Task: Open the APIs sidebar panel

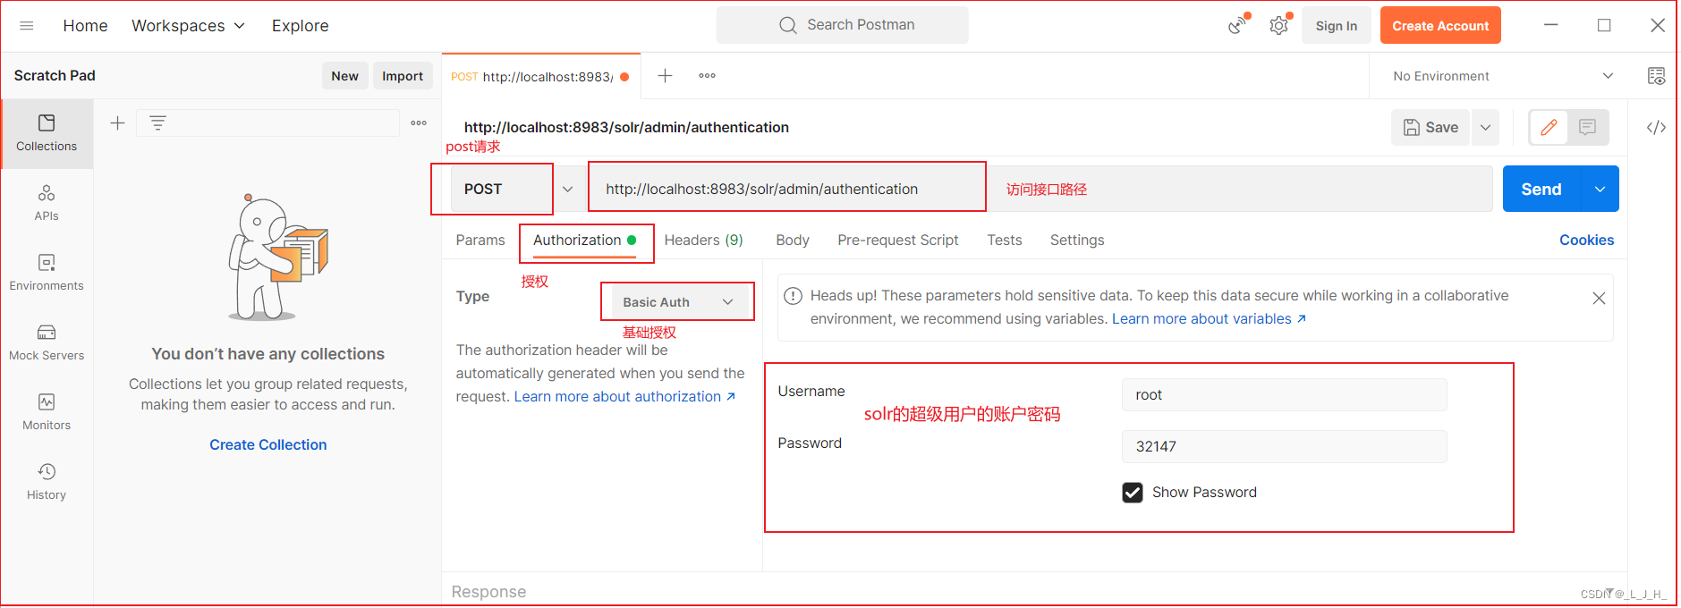Action: tap(47, 203)
